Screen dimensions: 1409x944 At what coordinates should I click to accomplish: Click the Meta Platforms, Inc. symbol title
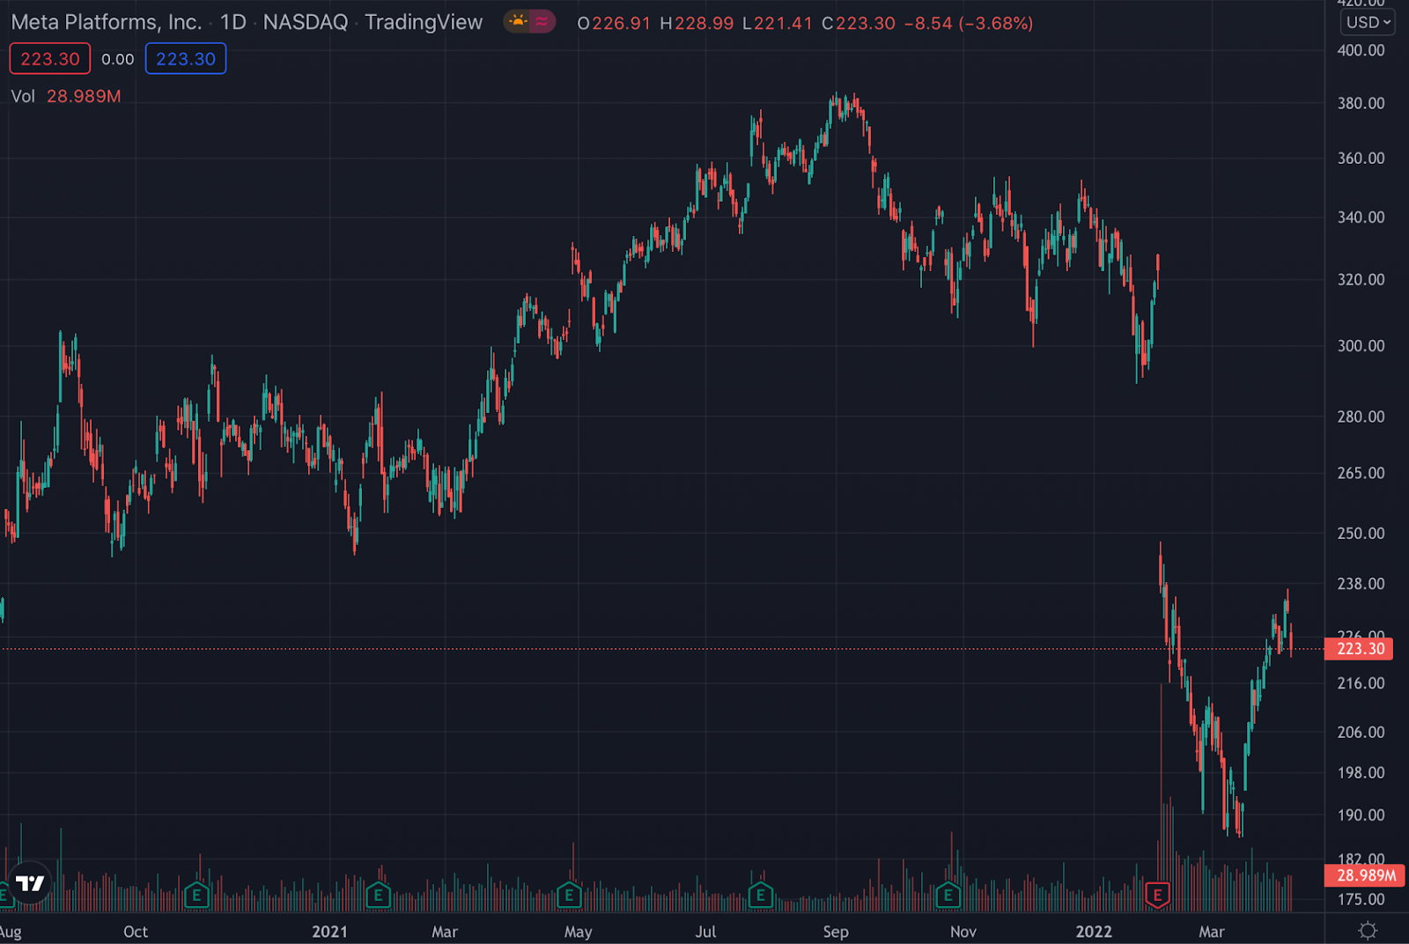(x=107, y=22)
